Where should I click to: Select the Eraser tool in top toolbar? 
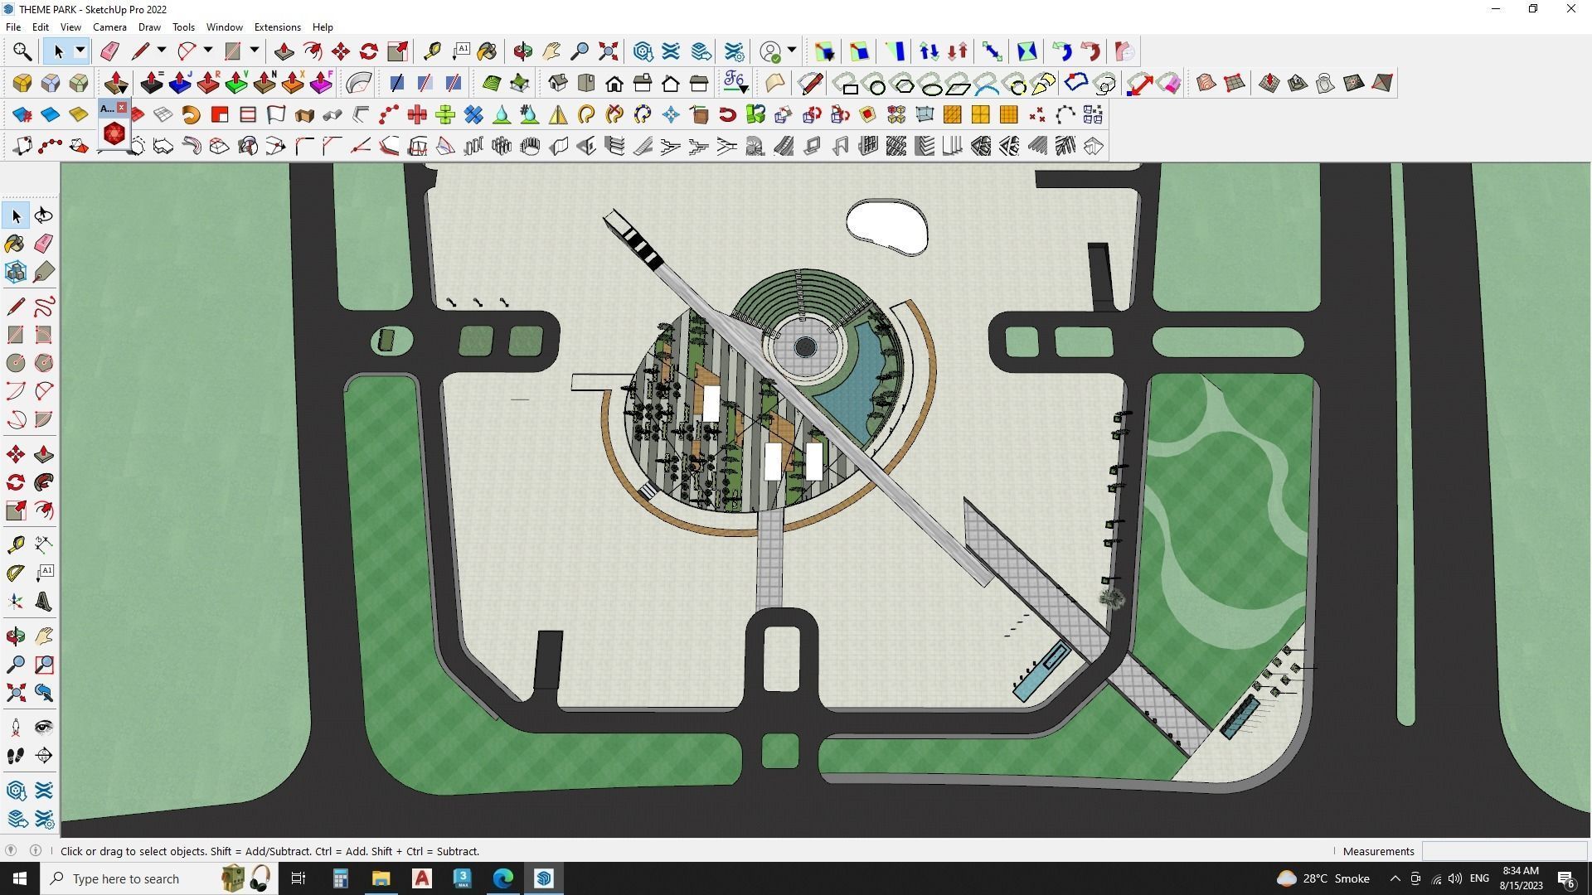pyautogui.click(x=109, y=52)
